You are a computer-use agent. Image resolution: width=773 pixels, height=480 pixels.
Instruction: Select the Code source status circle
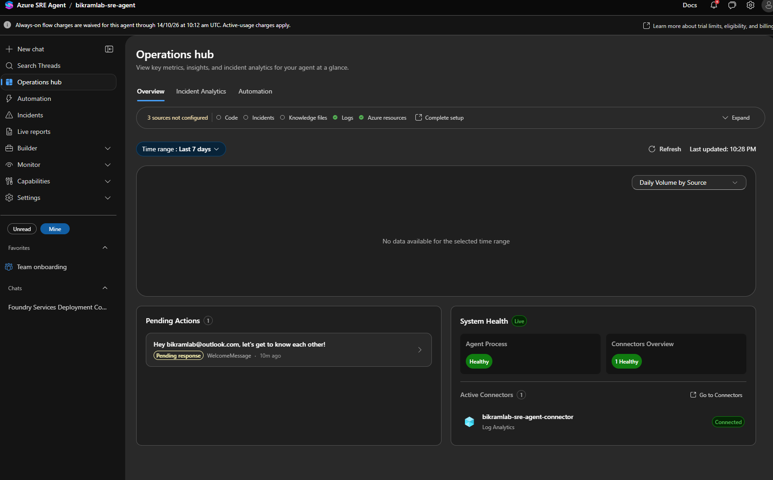pos(219,117)
